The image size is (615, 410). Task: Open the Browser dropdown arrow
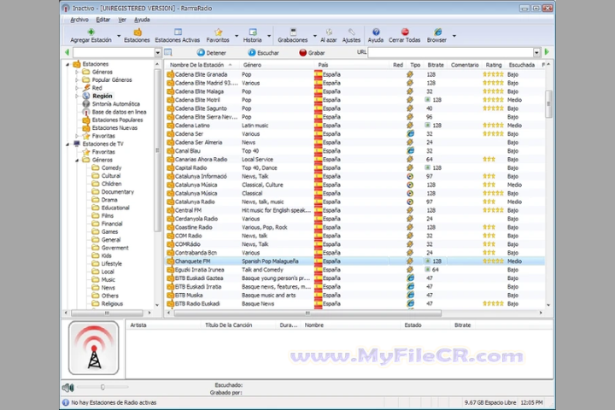454,36
